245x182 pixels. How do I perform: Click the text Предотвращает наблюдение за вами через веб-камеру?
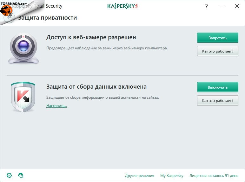107,48
